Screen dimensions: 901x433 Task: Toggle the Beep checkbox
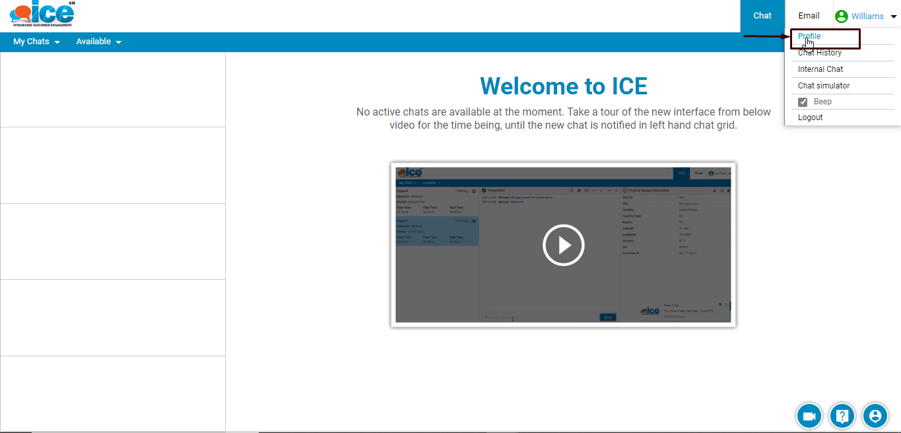[x=803, y=102]
